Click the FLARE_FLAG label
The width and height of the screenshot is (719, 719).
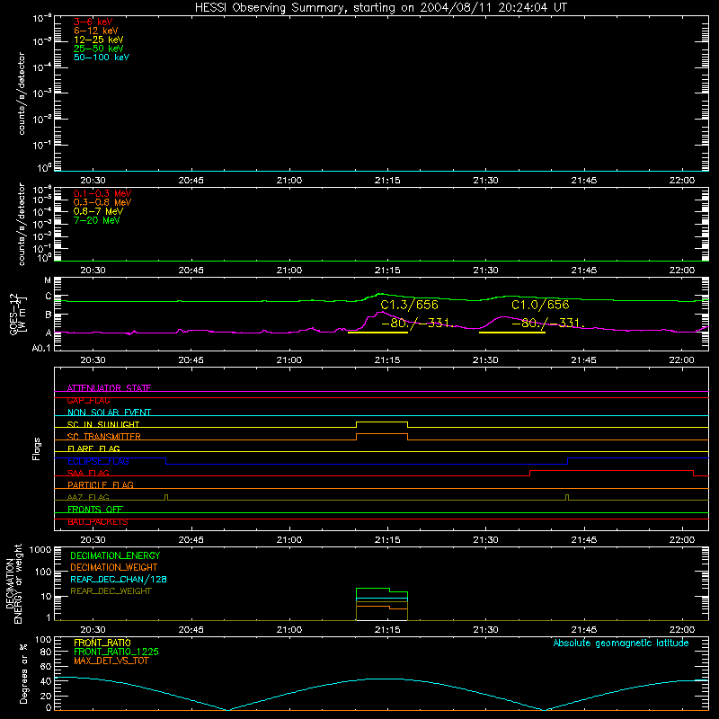click(93, 448)
